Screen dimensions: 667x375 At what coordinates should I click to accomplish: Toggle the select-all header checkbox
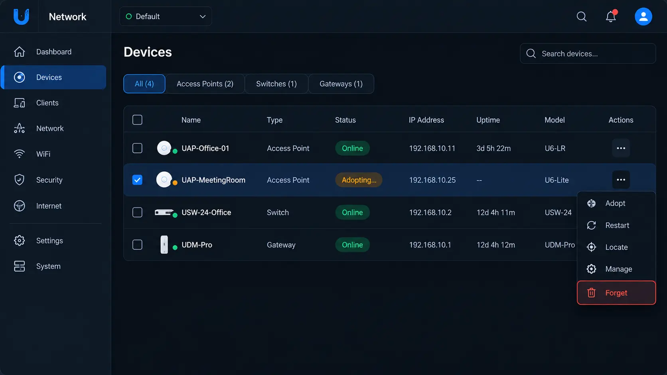[137, 120]
